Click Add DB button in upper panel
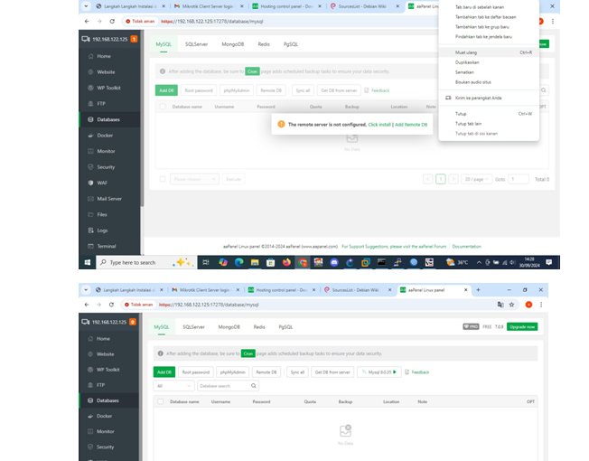 click(166, 90)
